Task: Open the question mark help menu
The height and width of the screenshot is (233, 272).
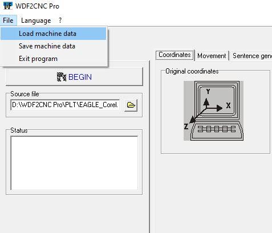Action: pos(60,21)
